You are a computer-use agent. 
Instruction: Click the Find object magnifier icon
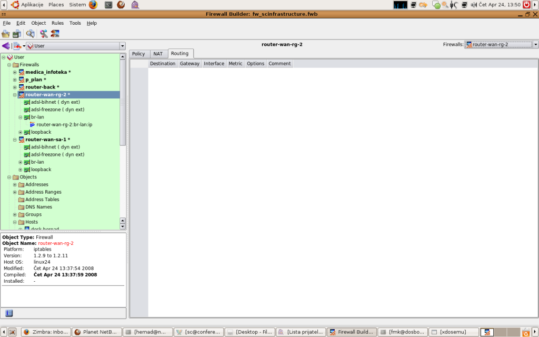click(x=31, y=34)
